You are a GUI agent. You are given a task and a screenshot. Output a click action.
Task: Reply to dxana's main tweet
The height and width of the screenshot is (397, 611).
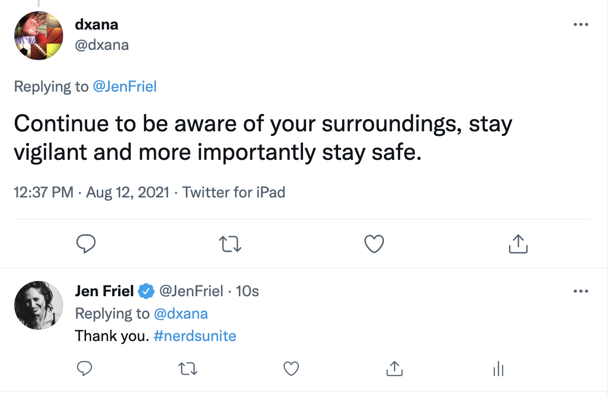[86, 244]
